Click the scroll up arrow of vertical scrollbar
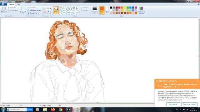Image resolution: width=200 pixels, height=112 pixels. [x=199, y=19]
